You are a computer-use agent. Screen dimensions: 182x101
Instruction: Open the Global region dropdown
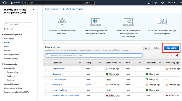click(171, 3)
